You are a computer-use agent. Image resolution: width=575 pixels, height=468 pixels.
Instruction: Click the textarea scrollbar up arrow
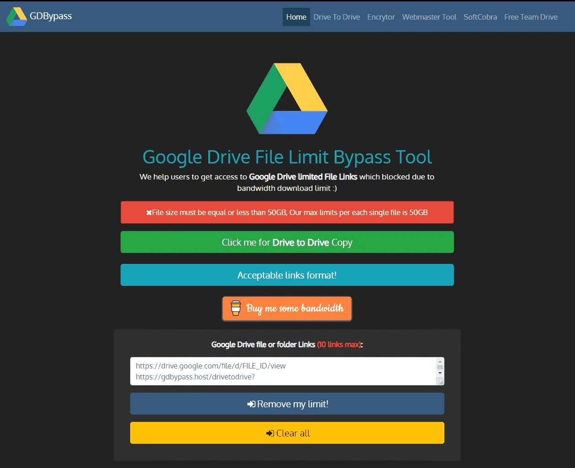click(440, 361)
